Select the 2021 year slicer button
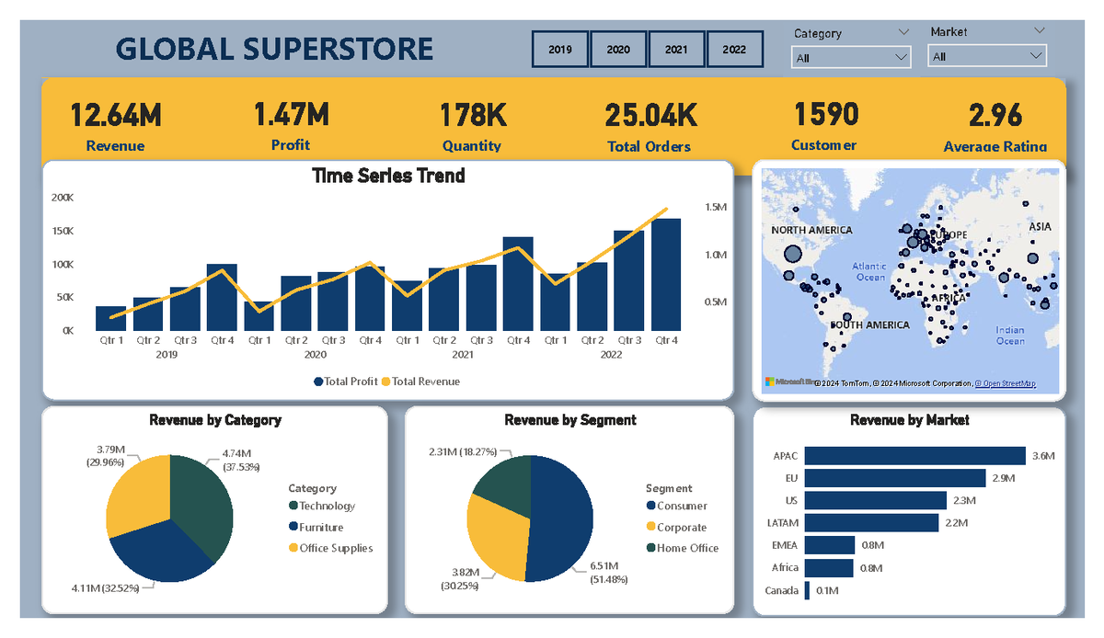 click(676, 50)
